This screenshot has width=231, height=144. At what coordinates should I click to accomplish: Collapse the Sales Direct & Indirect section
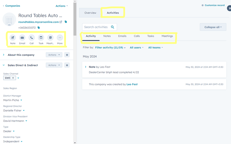click(x=4, y=65)
